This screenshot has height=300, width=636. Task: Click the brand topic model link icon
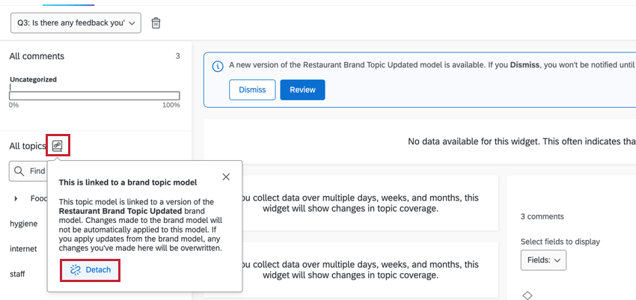point(58,146)
